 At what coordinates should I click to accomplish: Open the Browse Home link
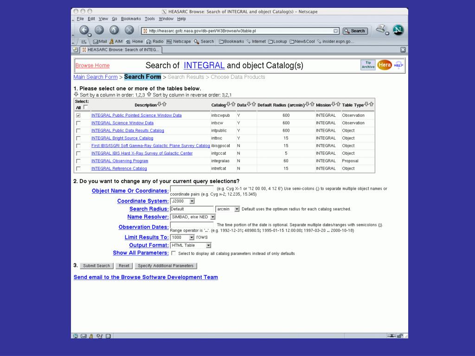[x=93, y=65]
